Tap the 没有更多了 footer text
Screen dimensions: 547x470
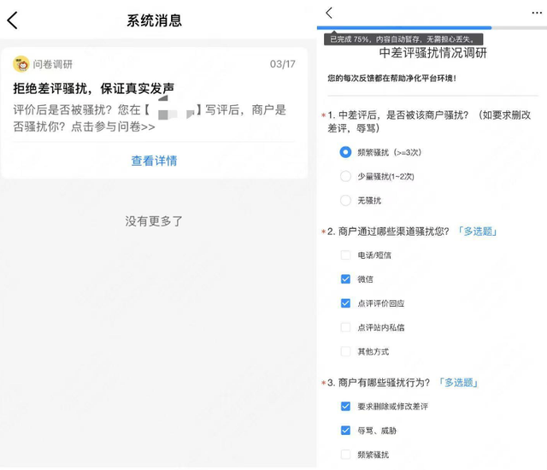pos(154,221)
